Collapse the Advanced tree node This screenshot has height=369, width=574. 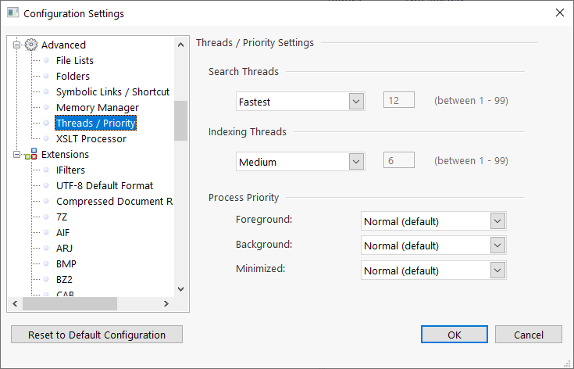(16, 45)
